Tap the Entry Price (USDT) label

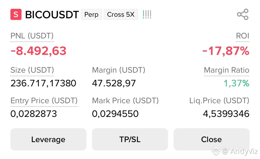click(44, 101)
